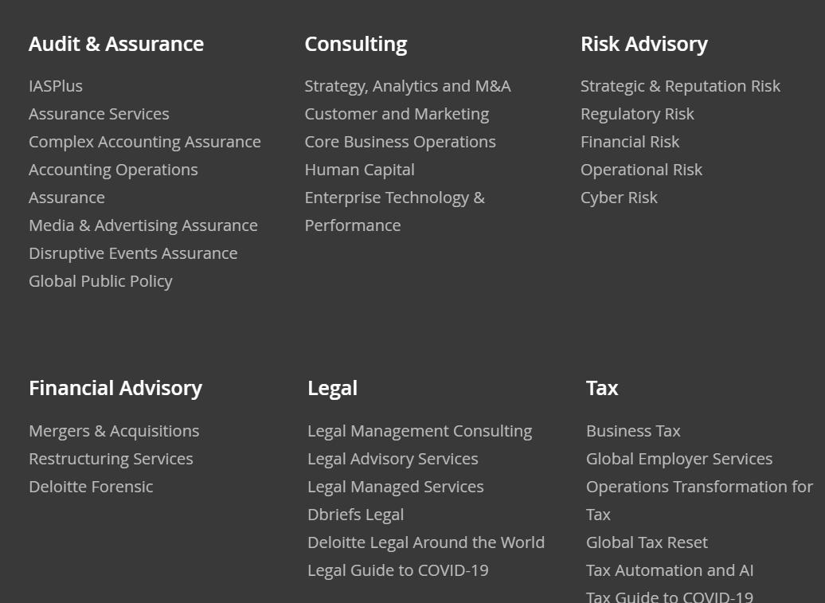This screenshot has width=825, height=603.
Task: Visit Human Capital page
Action: click(x=359, y=170)
